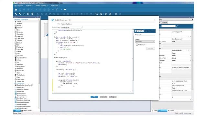Image resolution: width=207 pixels, height=116 pixels.
Task: Select the Gauge component in Toolbox
Action: [x=19, y=52]
